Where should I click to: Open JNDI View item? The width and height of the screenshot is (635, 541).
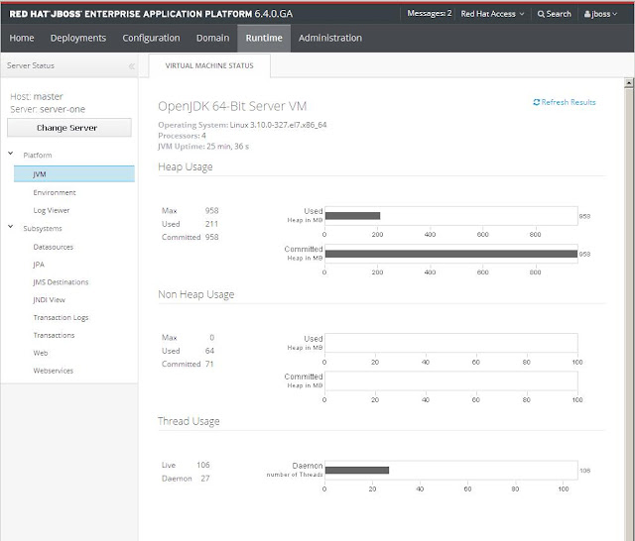49,300
